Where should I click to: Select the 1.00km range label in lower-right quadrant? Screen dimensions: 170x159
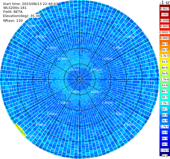(96, 92)
